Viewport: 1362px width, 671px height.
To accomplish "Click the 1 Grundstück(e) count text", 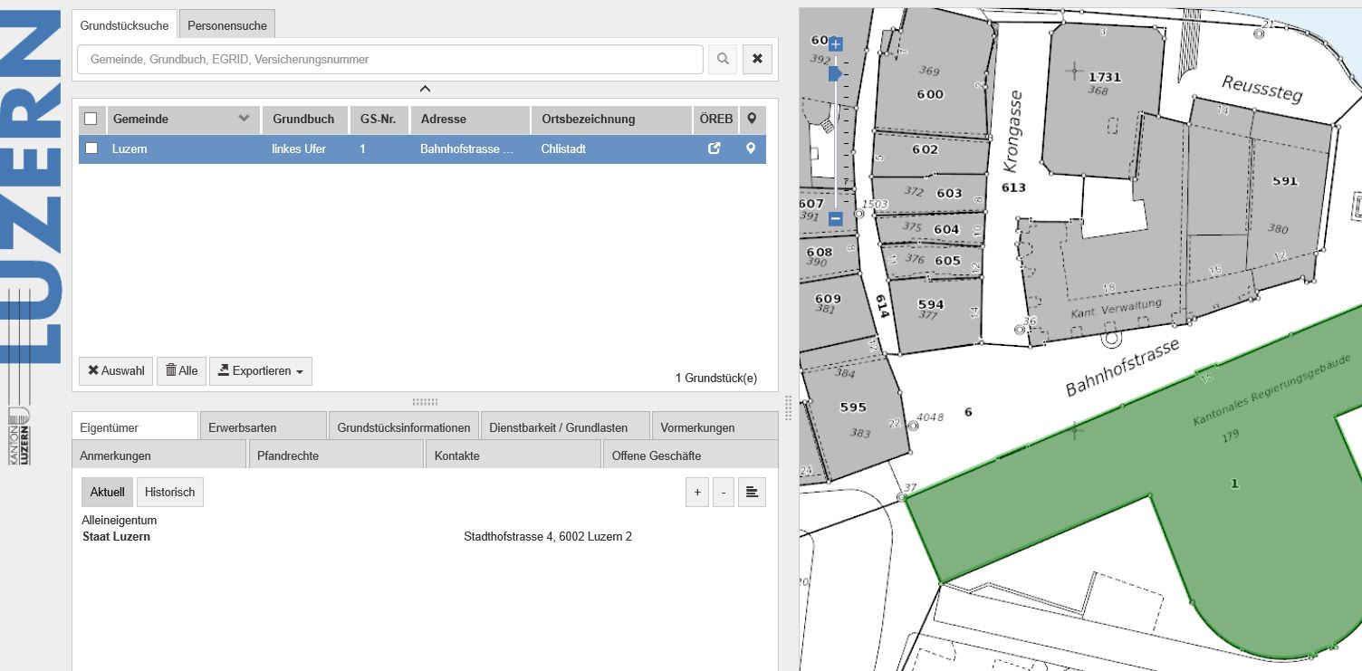I will pos(716,378).
